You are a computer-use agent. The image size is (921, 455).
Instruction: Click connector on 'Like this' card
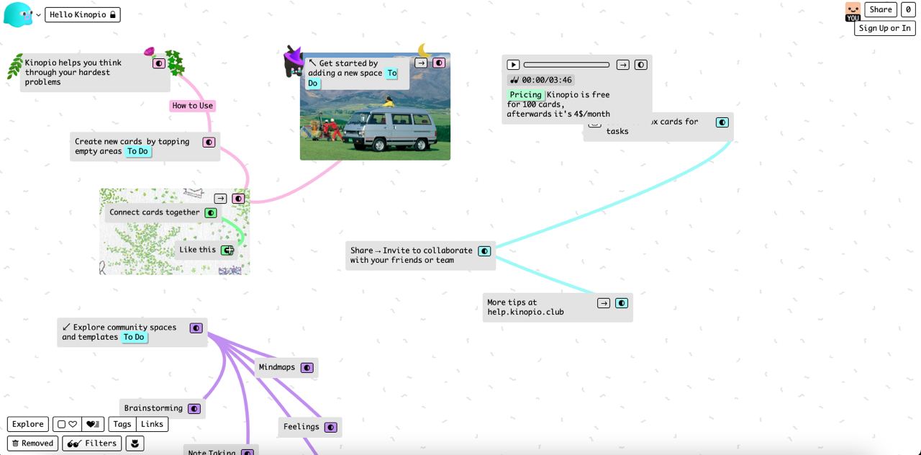pyautogui.click(x=227, y=251)
